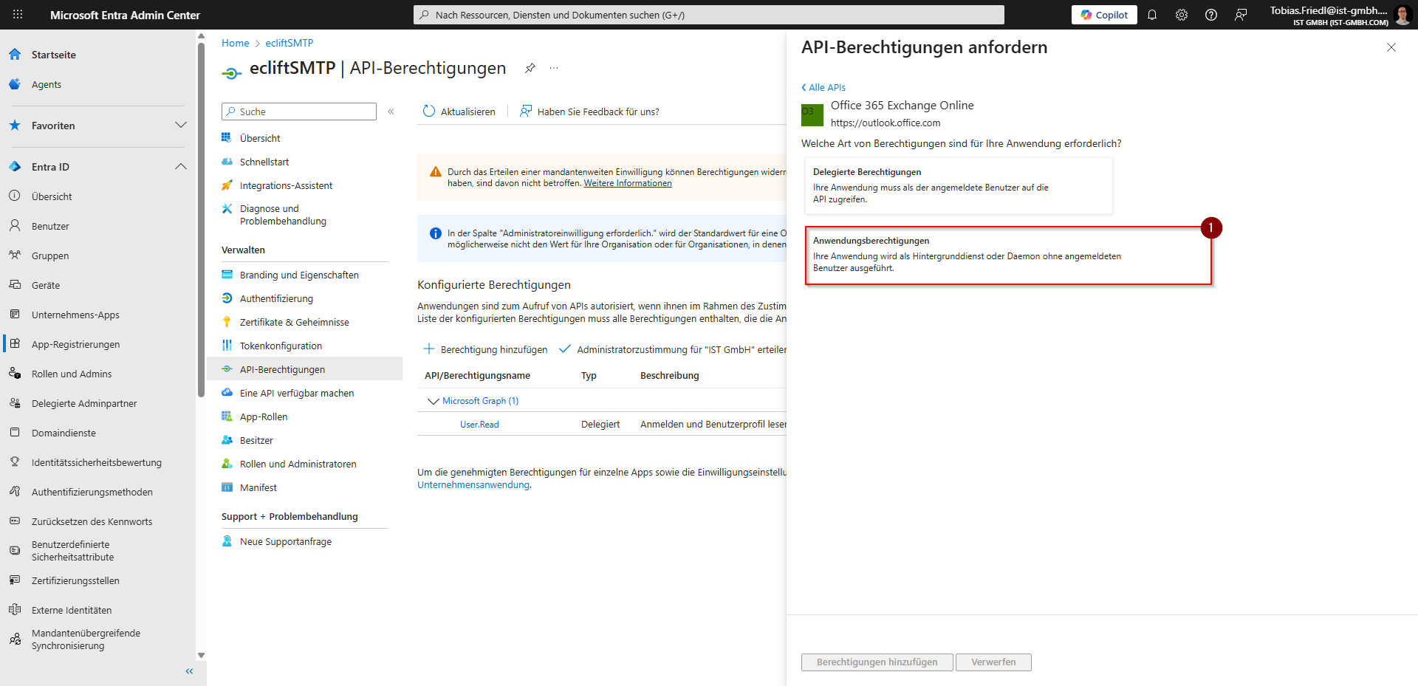Go back via Alle APIs link
The image size is (1418, 686).
823,87
